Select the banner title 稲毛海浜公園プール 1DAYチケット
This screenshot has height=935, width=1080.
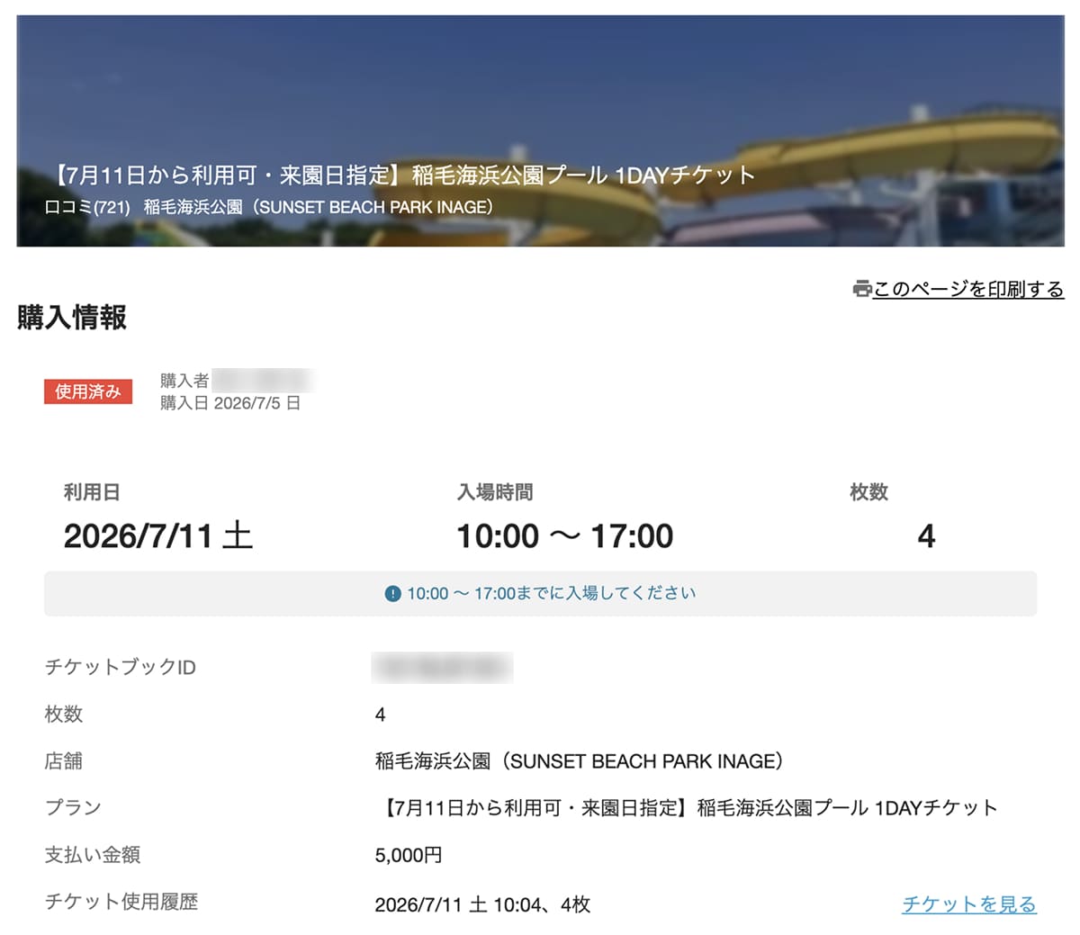583,175
